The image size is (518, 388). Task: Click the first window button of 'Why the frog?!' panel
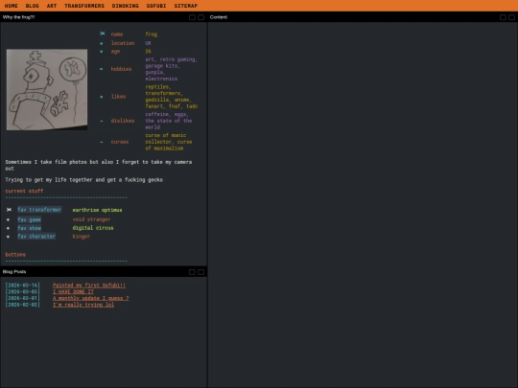(192, 17)
